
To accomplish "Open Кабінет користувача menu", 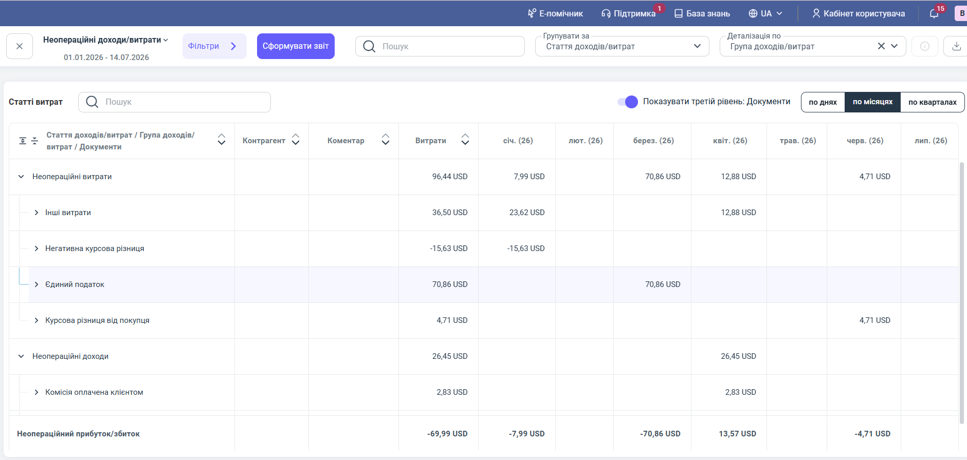I will coord(859,13).
